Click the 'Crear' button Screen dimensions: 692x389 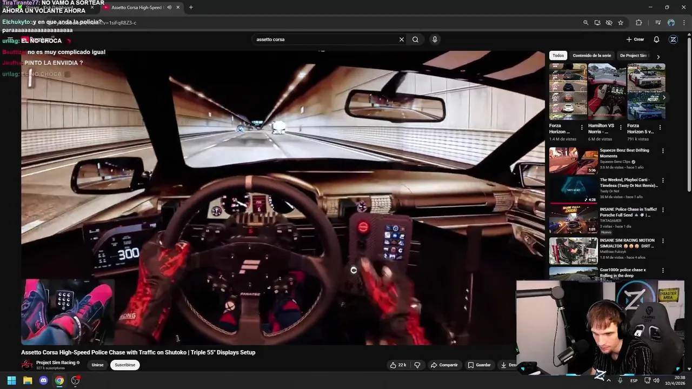pyautogui.click(x=635, y=39)
